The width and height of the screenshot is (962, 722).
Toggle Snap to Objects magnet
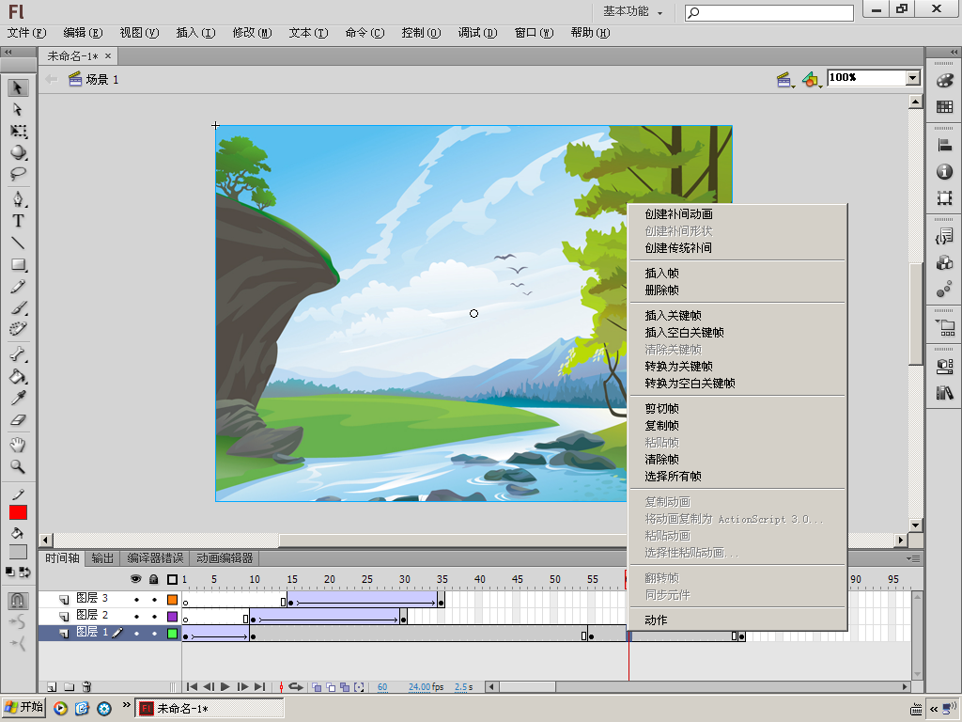(18, 600)
